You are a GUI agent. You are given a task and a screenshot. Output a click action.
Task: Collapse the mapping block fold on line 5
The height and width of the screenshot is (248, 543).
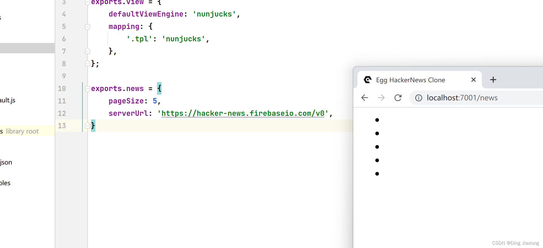(x=88, y=27)
